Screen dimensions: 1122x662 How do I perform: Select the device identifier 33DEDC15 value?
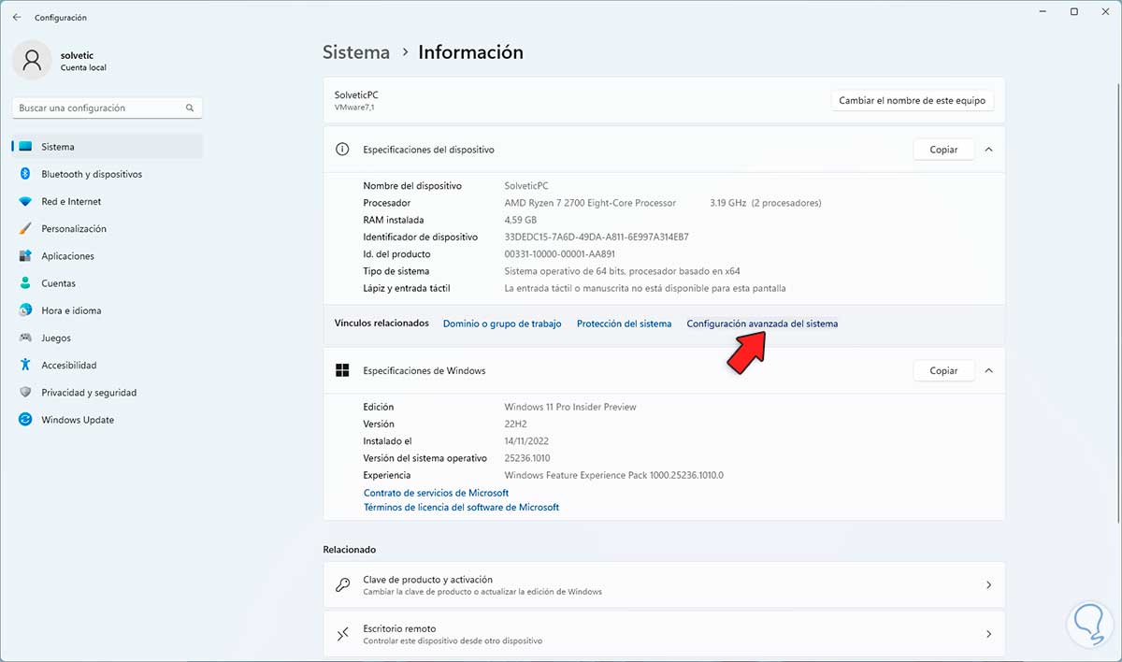click(597, 237)
